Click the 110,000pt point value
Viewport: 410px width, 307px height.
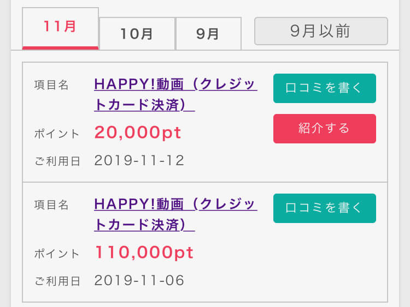[x=144, y=252]
